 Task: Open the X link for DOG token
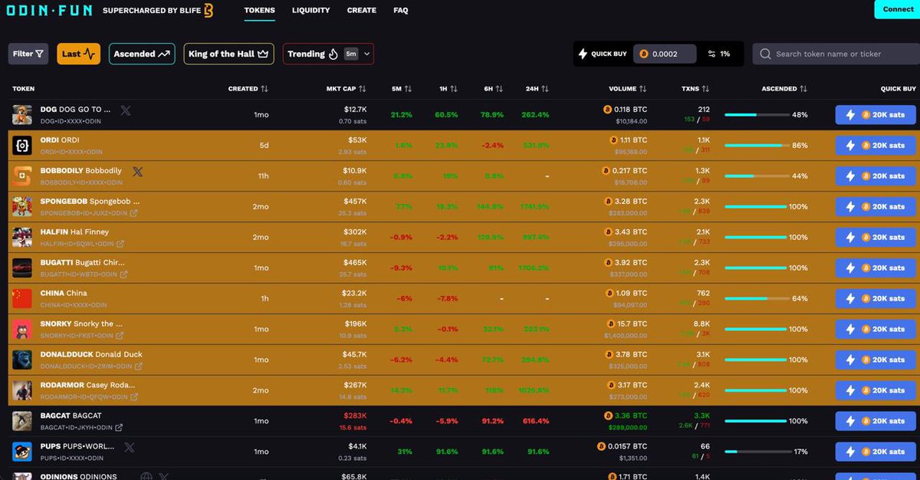(x=126, y=110)
